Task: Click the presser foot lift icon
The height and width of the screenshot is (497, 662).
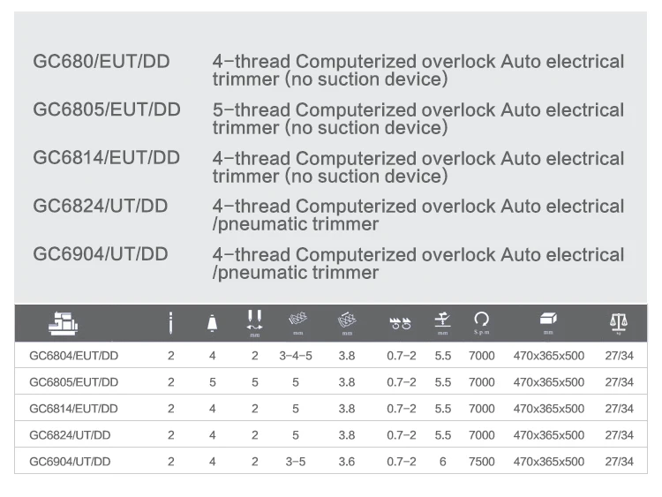Action: [x=443, y=321]
